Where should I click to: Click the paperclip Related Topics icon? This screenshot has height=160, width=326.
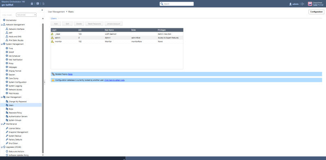(x=53, y=74)
